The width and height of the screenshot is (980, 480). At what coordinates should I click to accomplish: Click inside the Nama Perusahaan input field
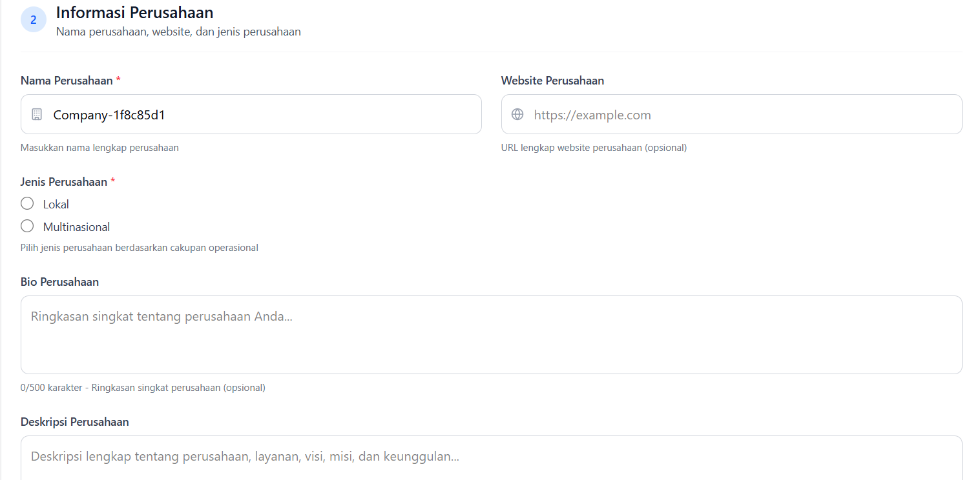[251, 114]
